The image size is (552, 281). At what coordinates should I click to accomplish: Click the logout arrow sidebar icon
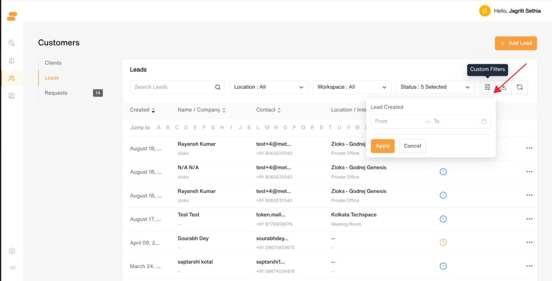12,268
